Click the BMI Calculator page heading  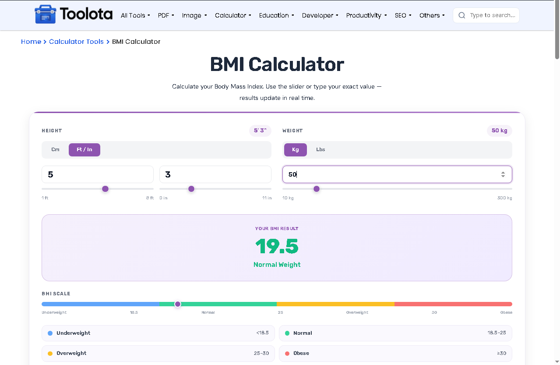[x=277, y=64]
